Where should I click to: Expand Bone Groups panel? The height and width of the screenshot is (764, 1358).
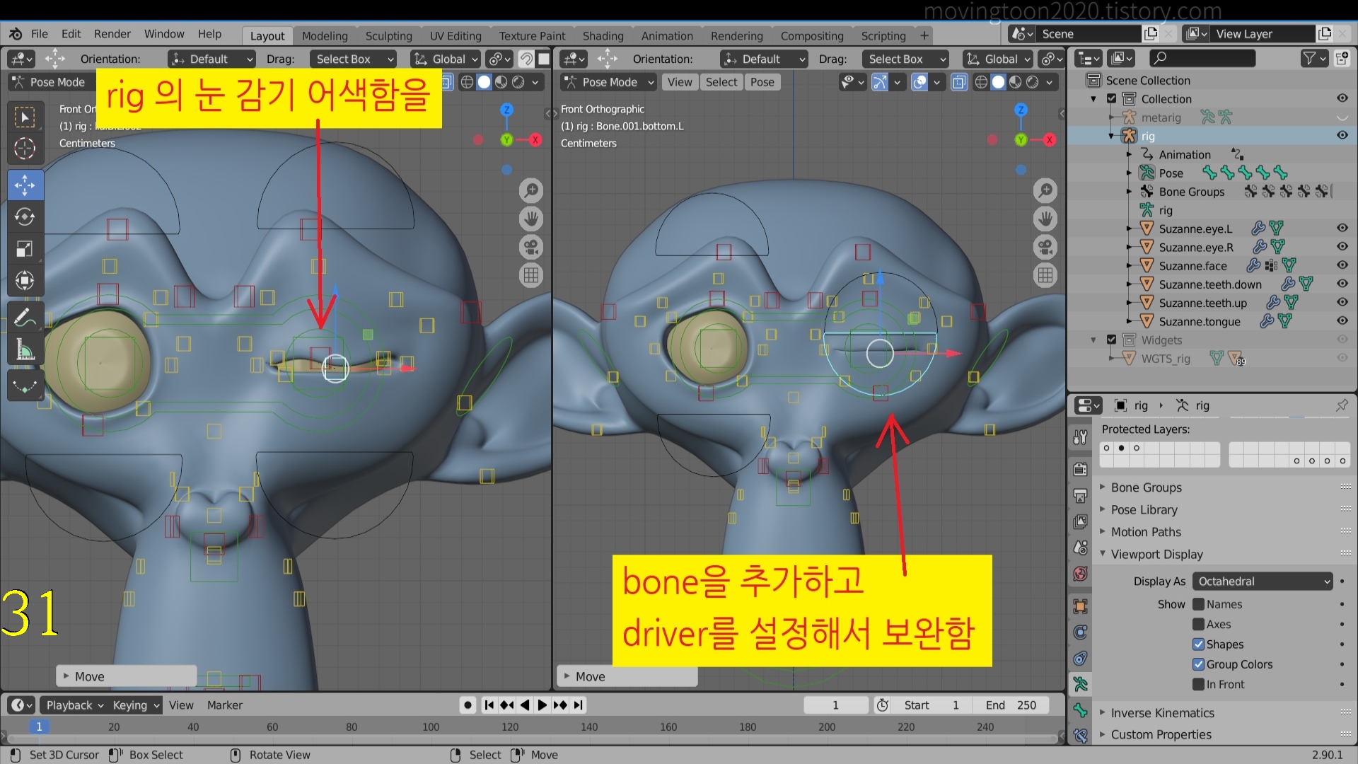click(1146, 487)
